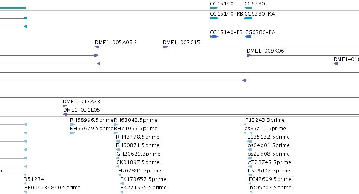
Task: Select the CG6380 gene arrow glyph
Action: point(248,8)
